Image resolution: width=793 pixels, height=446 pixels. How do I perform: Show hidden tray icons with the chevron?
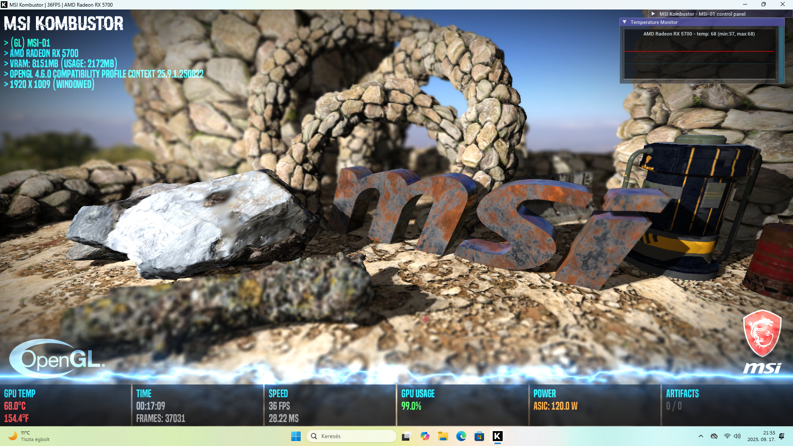701,436
